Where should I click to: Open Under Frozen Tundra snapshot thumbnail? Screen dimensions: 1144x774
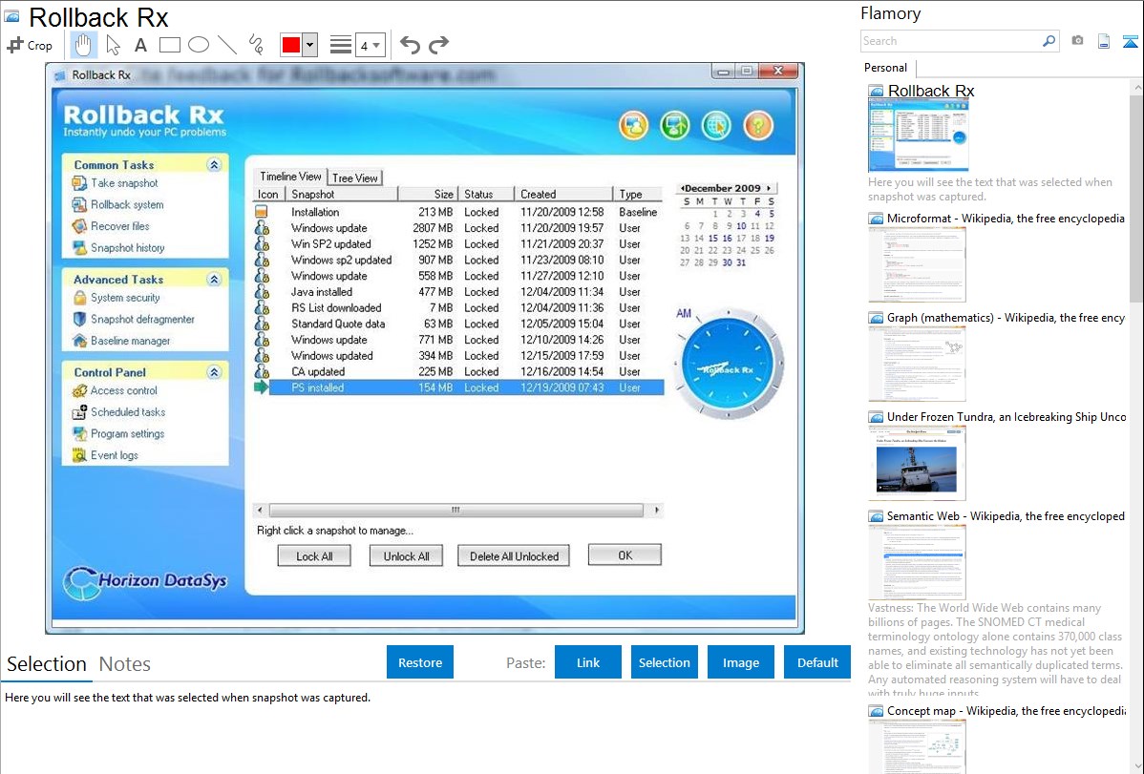pos(917,463)
